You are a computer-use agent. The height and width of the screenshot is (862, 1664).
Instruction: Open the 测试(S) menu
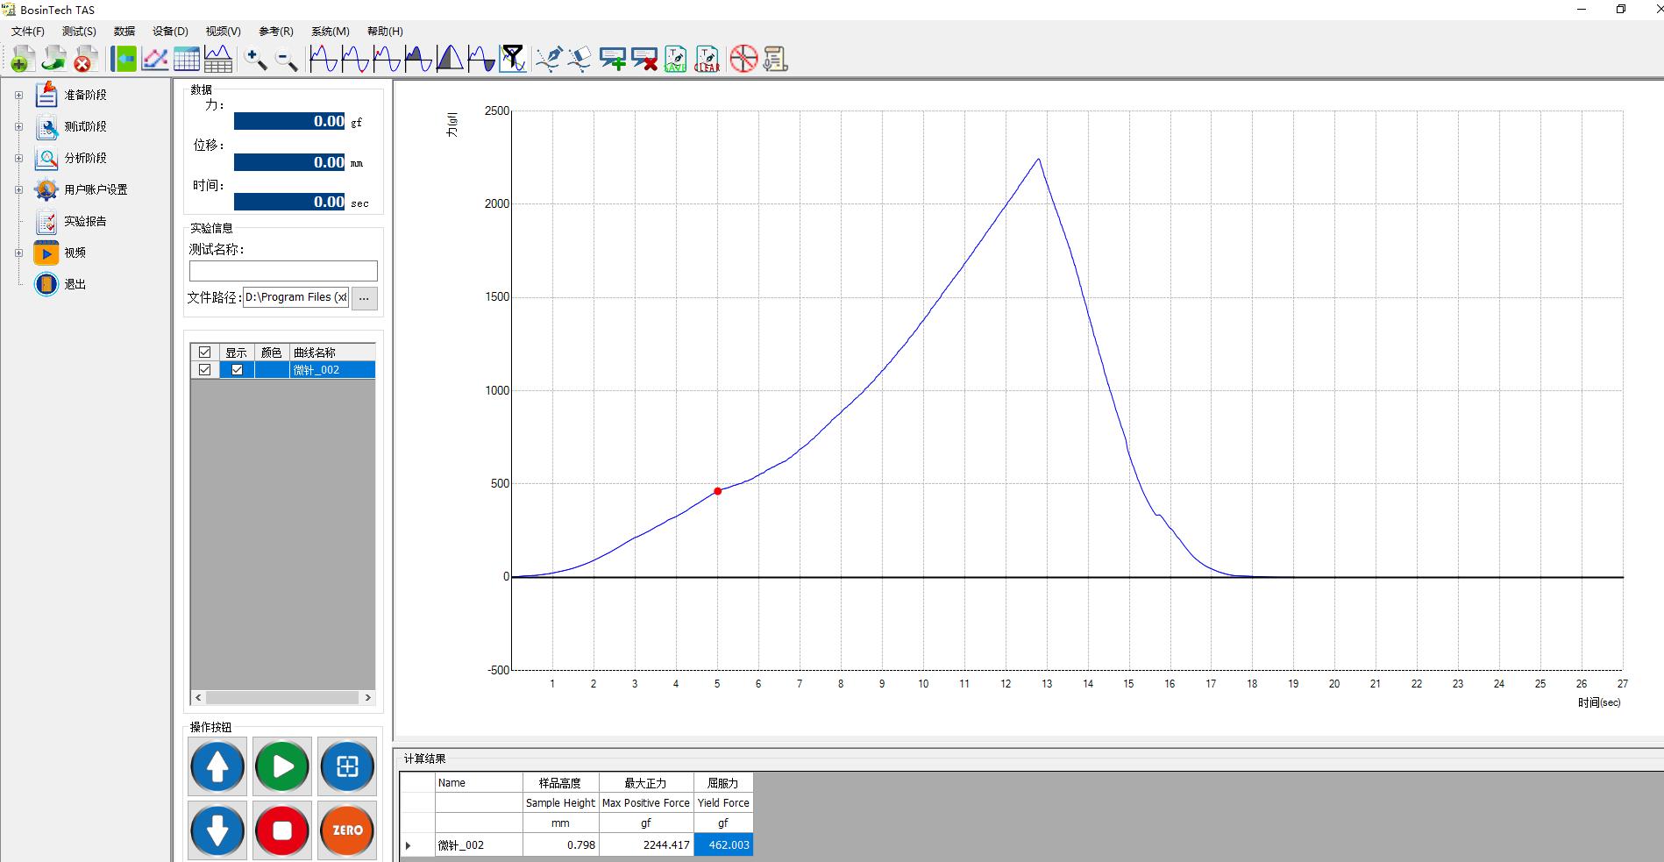(x=79, y=32)
